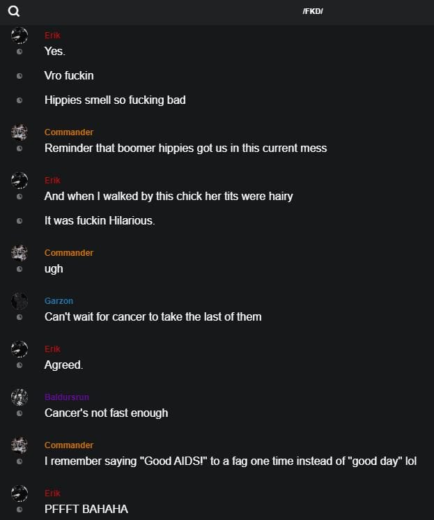Click the 'Cancer's not fast enough' message
434x520 pixels.
[x=106, y=413]
